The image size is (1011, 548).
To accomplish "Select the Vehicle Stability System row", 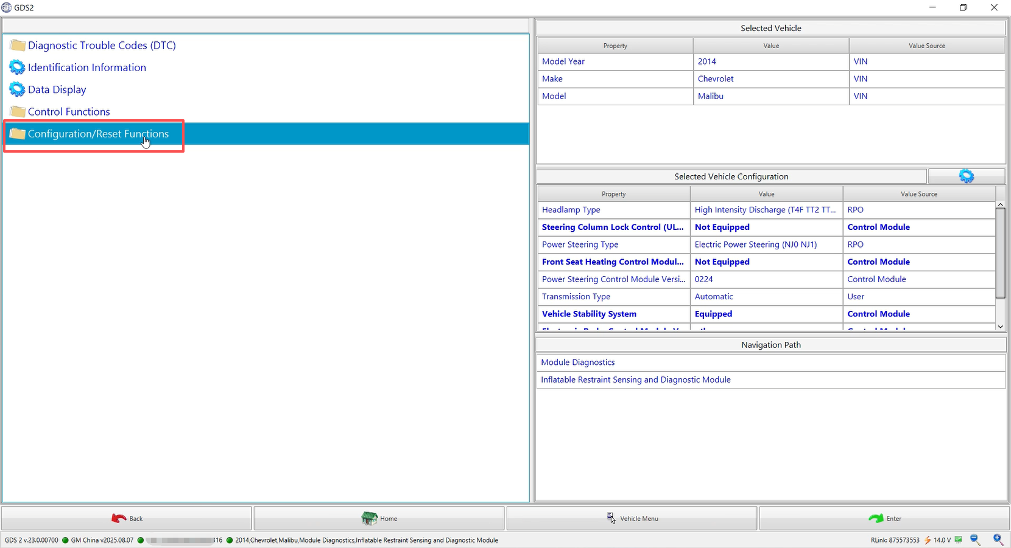I will [x=589, y=314].
